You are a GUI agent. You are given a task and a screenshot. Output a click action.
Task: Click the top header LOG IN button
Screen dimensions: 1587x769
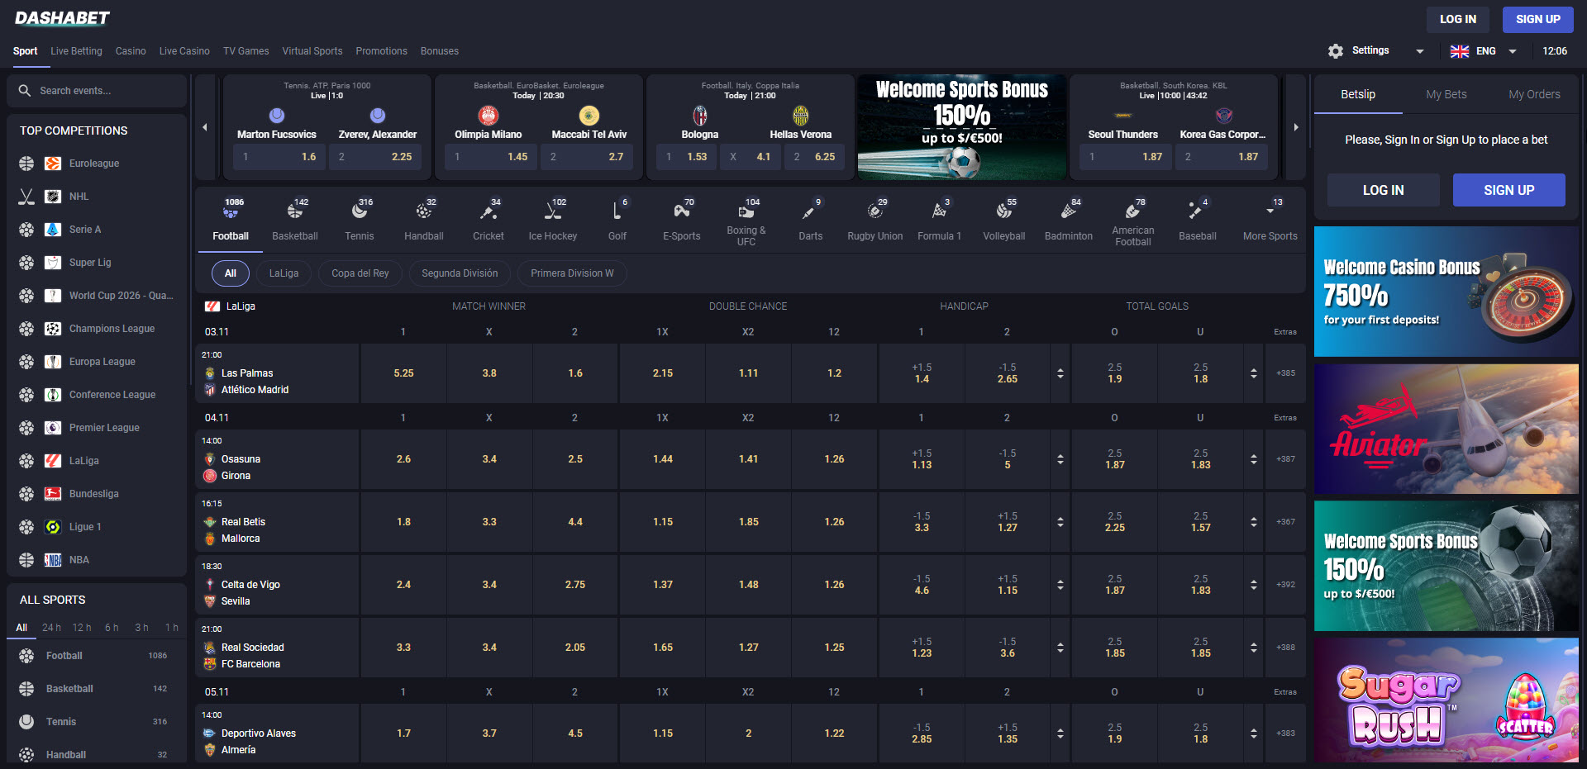pos(1457,19)
